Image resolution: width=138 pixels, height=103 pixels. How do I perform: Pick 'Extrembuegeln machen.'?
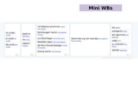48,32
